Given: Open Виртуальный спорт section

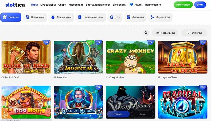Looking at the screenshot, I should click(98, 5).
